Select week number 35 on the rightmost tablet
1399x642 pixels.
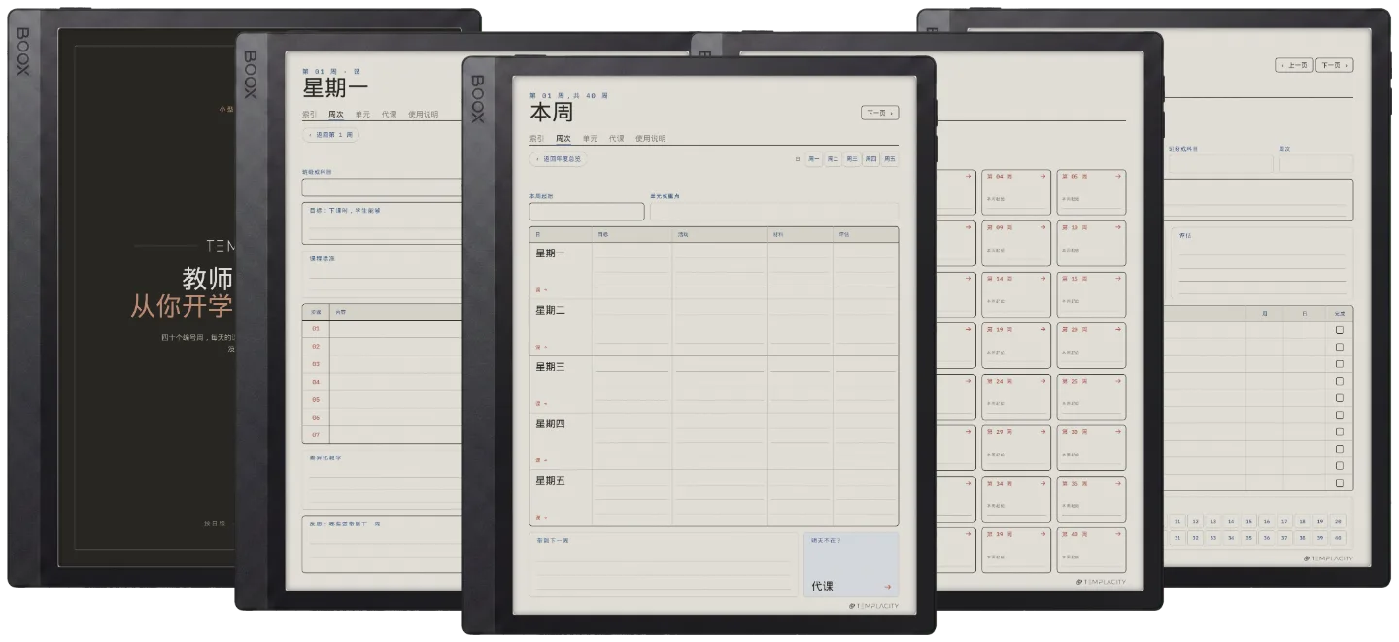point(1249,537)
